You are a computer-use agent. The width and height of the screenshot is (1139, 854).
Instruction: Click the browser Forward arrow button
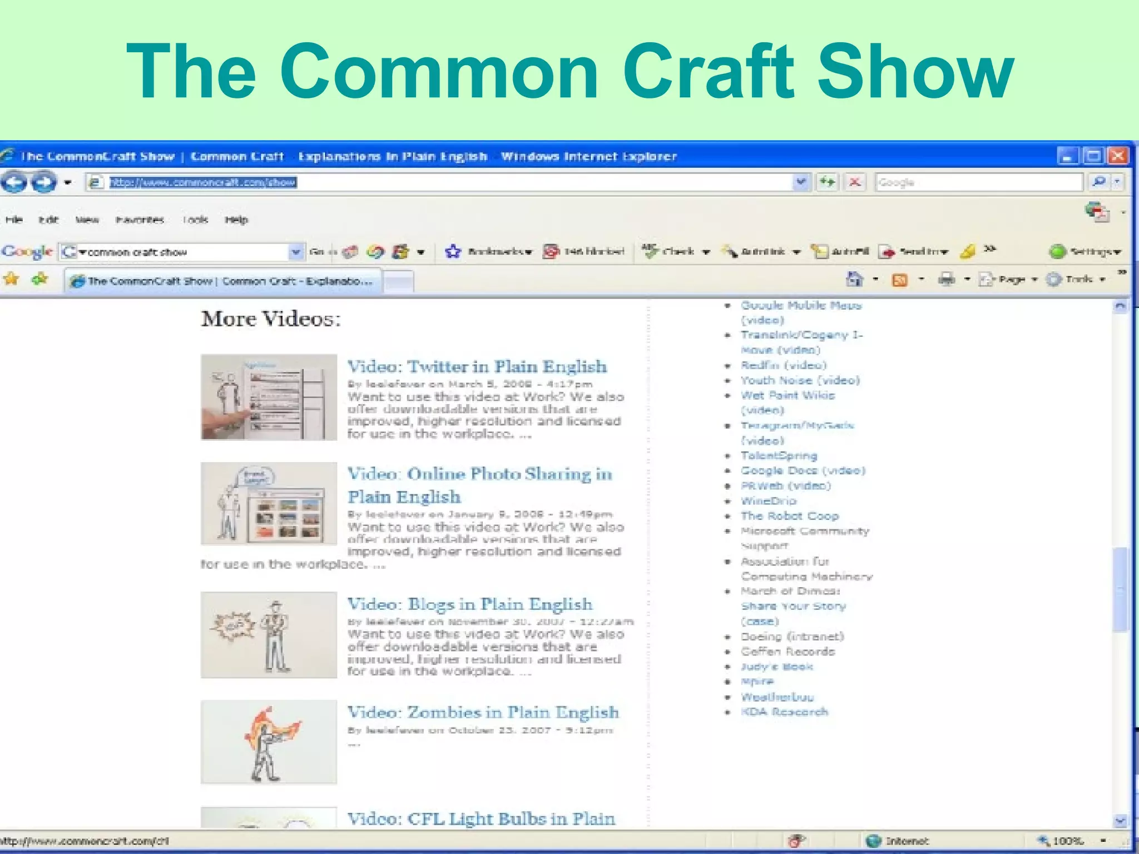coord(43,182)
